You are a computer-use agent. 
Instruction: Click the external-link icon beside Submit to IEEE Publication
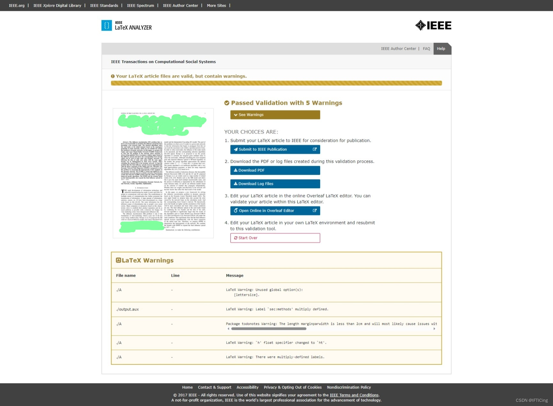coord(314,149)
